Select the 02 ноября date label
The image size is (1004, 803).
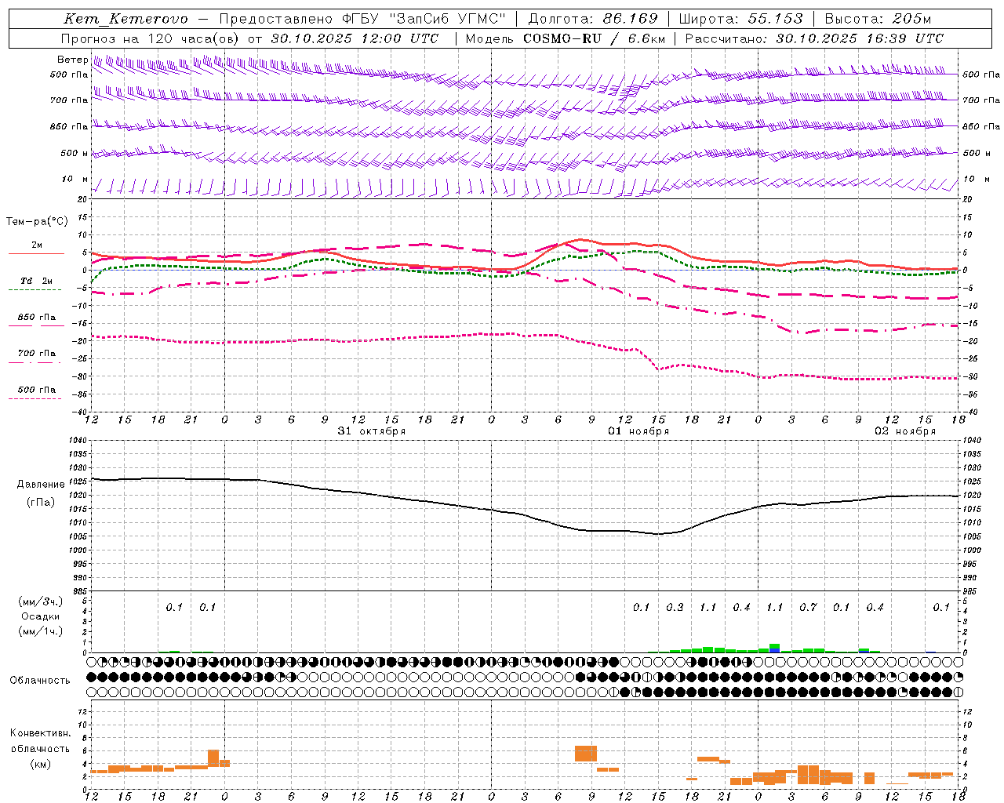pyautogui.click(x=905, y=431)
